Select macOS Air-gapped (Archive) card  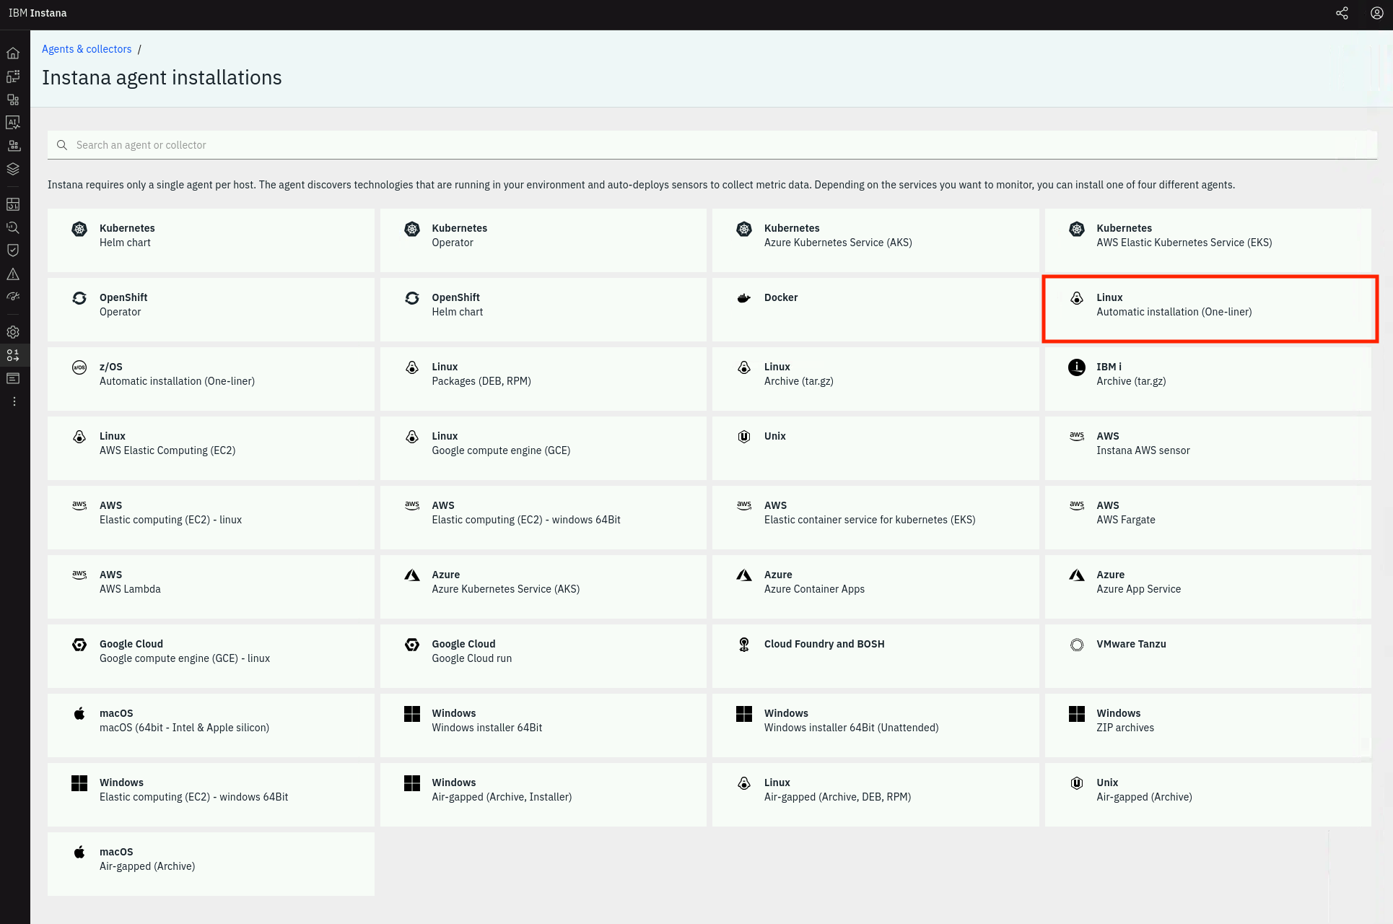click(211, 864)
